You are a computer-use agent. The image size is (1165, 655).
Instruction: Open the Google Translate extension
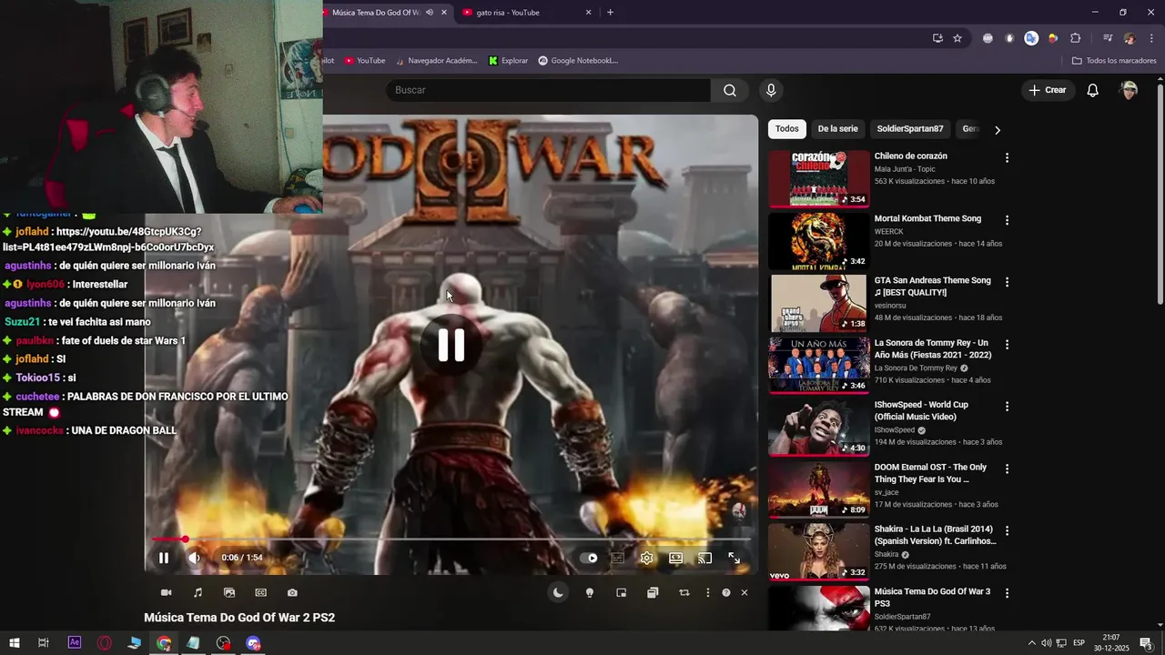pyautogui.click(x=1031, y=38)
